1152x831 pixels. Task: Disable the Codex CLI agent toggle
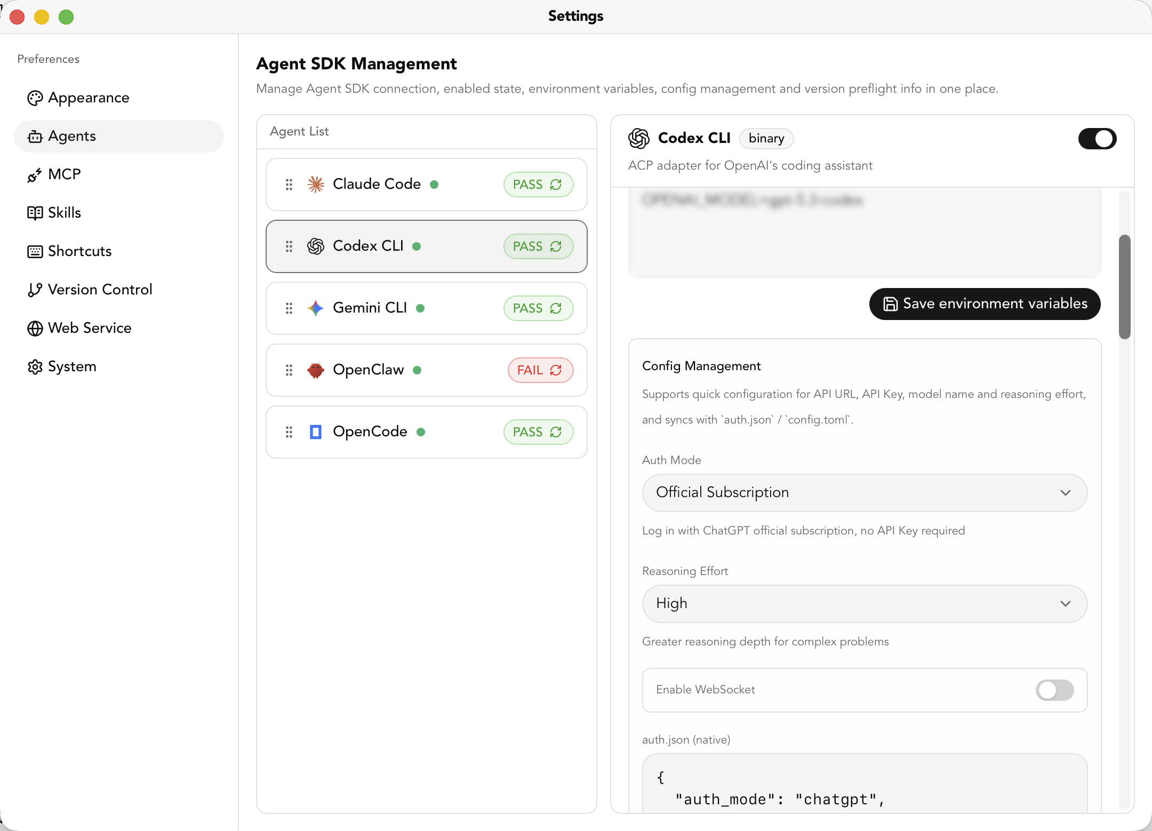[1097, 139]
